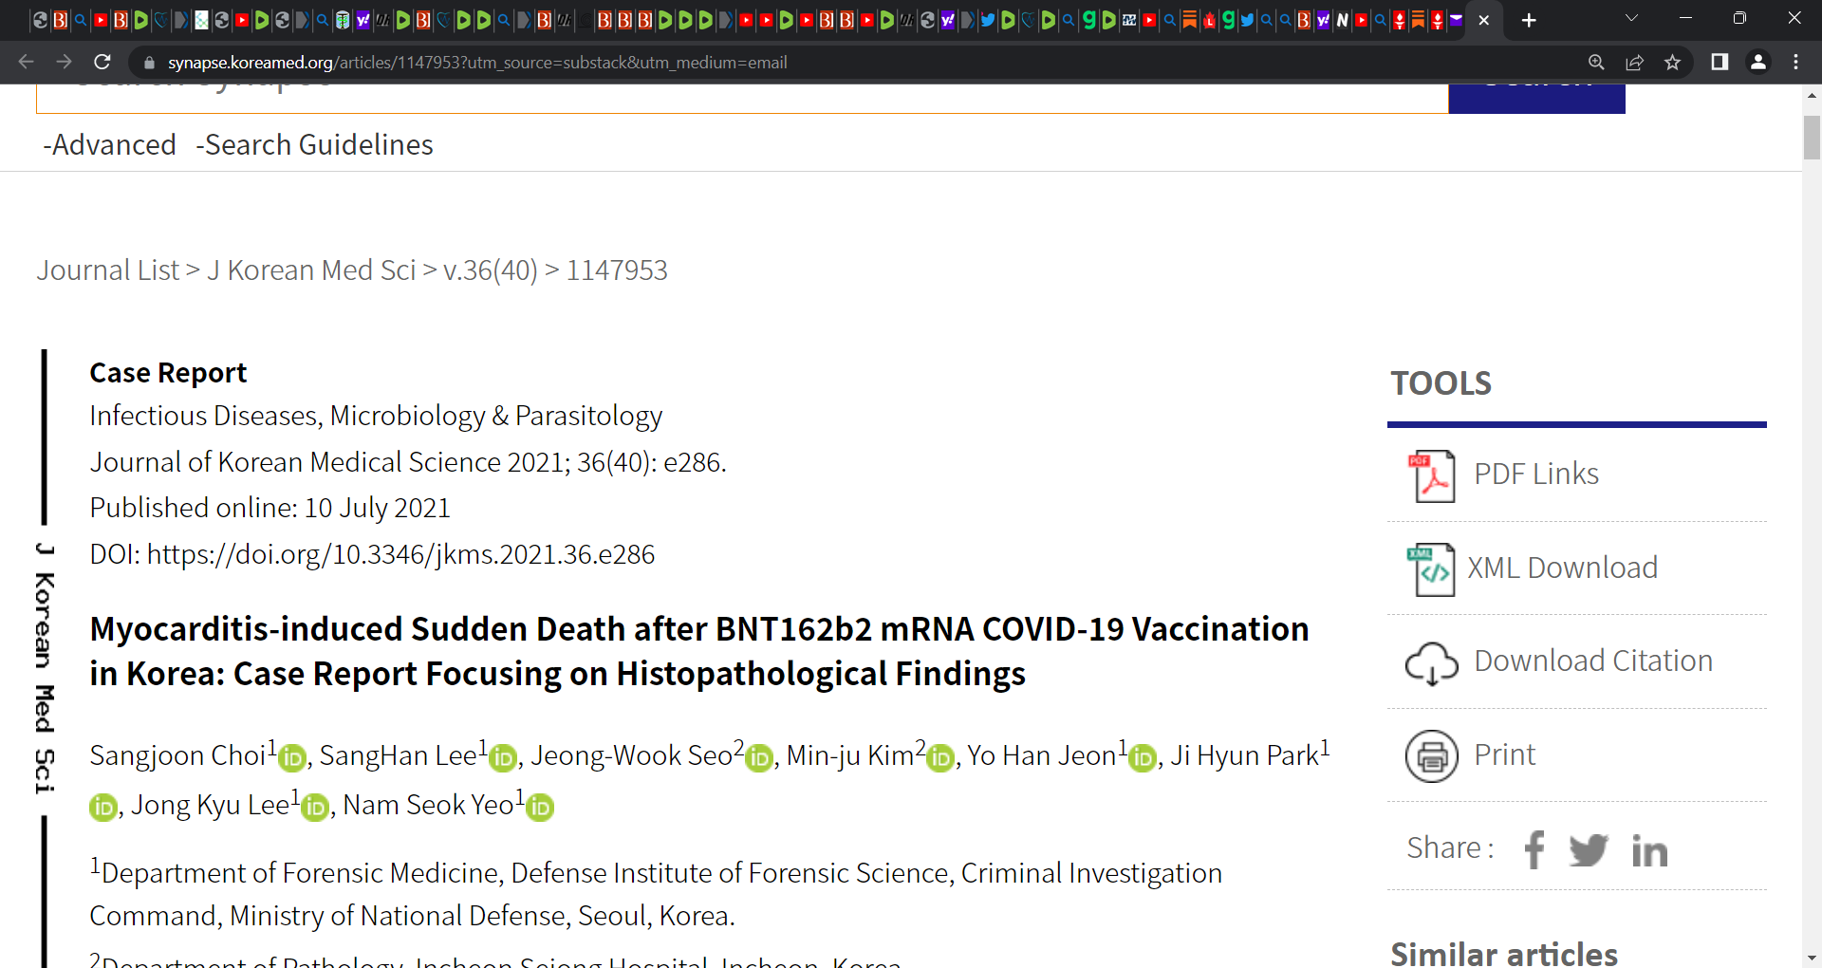Share article on Facebook
This screenshot has height=968, width=1822.
pyautogui.click(x=1534, y=849)
